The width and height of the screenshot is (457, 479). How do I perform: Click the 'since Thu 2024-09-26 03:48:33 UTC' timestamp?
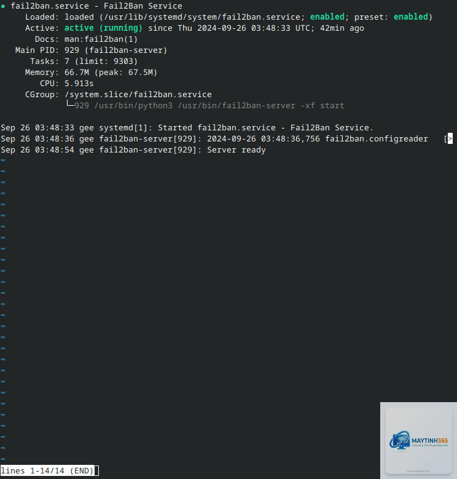(x=228, y=28)
